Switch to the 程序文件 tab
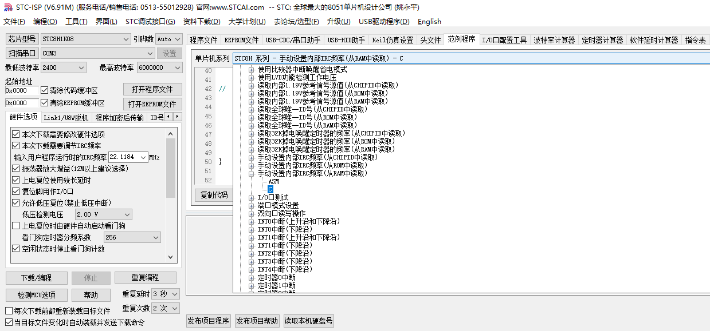The height and width of the screenshot is (331, 710). (x=204, y=40)
